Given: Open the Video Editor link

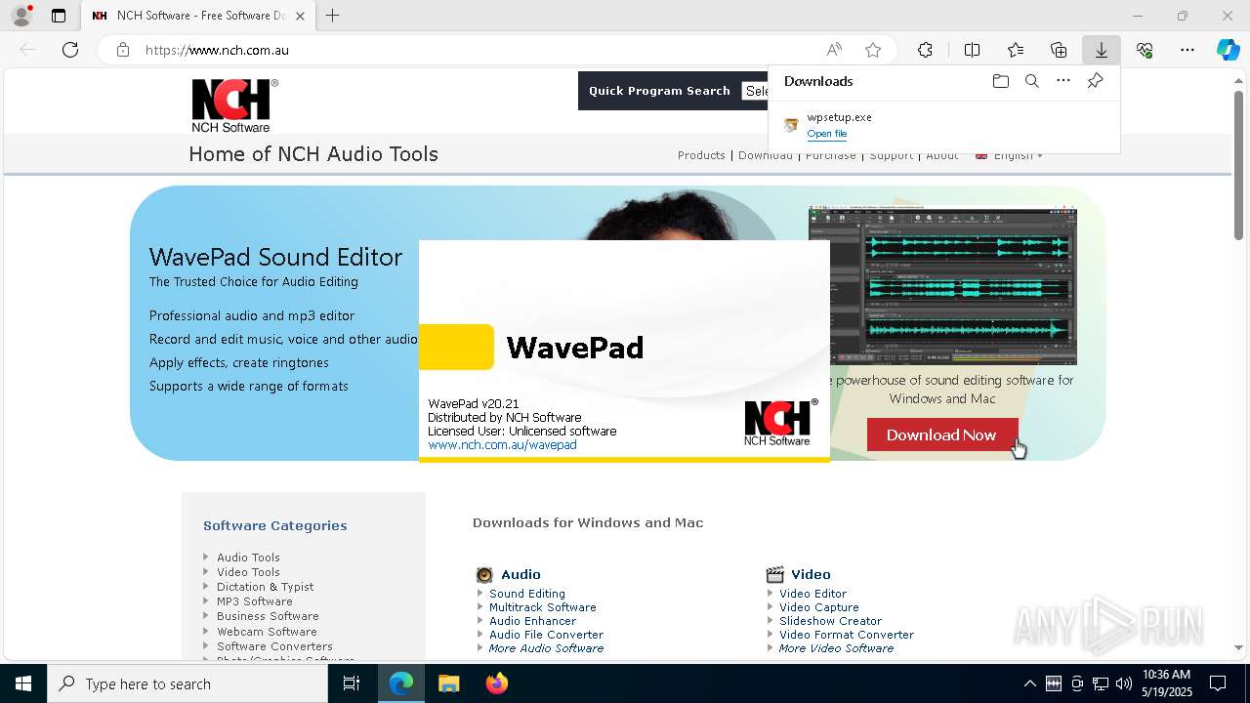Looking at the screenshot, I should [x=812, y=594].
